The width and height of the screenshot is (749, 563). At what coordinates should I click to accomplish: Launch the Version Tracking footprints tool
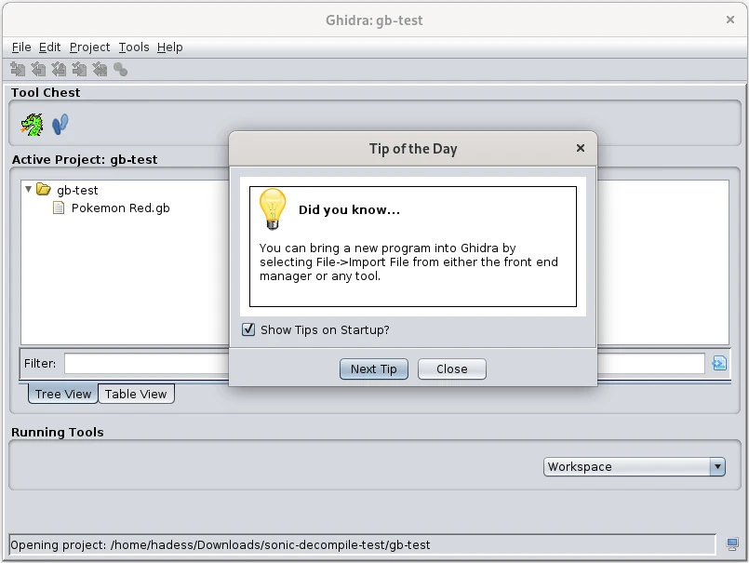click(x=60, y=125)
